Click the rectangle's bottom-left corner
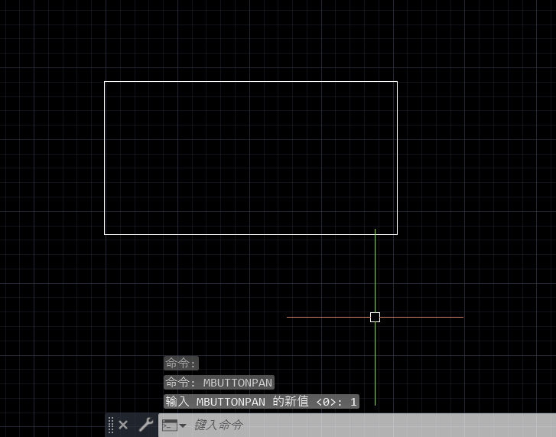 [105, 234]
